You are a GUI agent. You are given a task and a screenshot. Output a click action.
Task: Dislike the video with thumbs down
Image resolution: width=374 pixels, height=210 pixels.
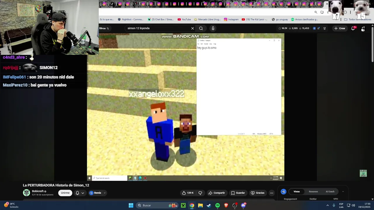[x=200, y=193]
